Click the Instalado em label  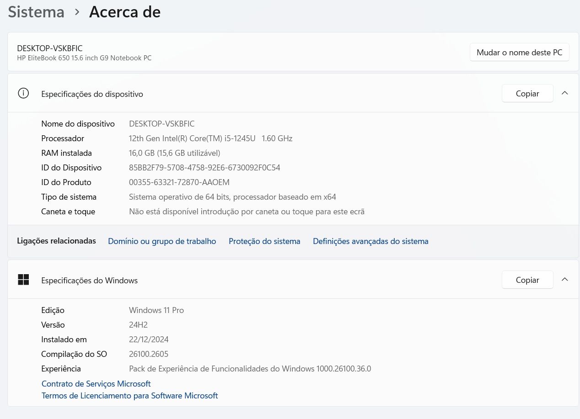[x=64, y=339]
